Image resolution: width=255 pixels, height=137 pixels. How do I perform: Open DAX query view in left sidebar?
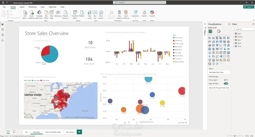click(3, 40)
